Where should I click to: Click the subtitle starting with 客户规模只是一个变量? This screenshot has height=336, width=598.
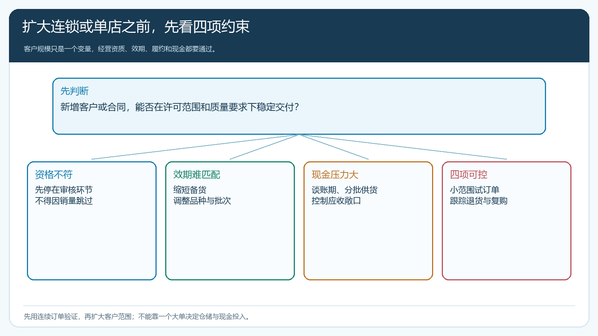tap(121, 49)
